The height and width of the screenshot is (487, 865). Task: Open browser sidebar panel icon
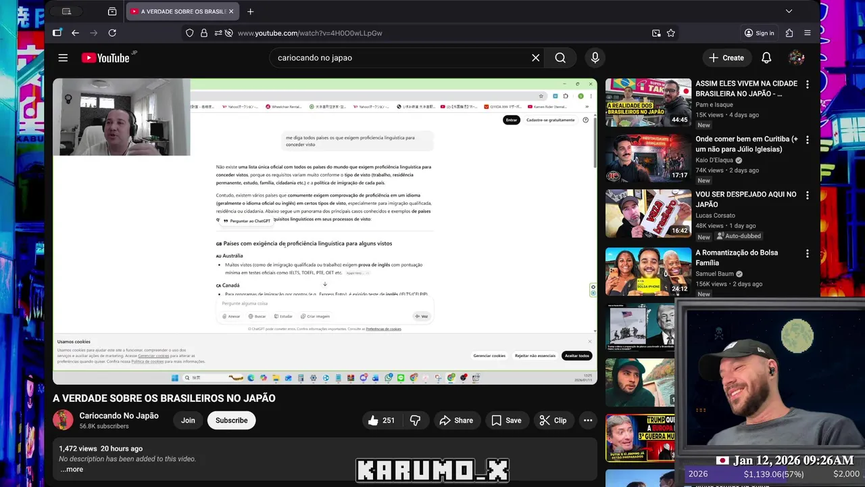coord(57,32)
